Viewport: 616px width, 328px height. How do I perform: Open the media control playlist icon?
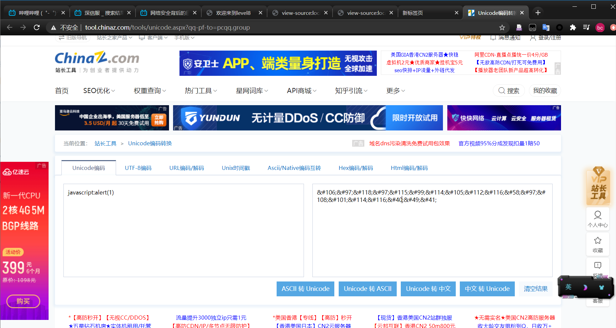coord(586,27)
